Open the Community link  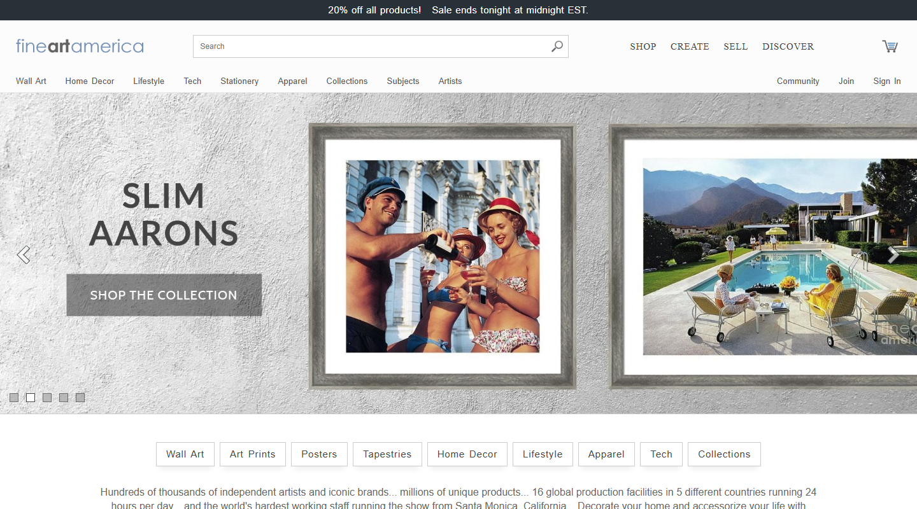[798, 81]
